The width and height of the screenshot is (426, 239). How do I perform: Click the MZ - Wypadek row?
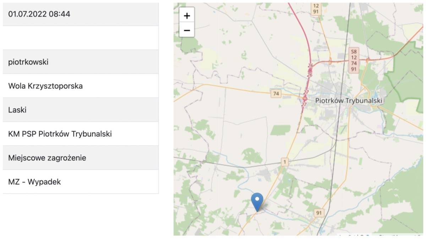point(81,182)
